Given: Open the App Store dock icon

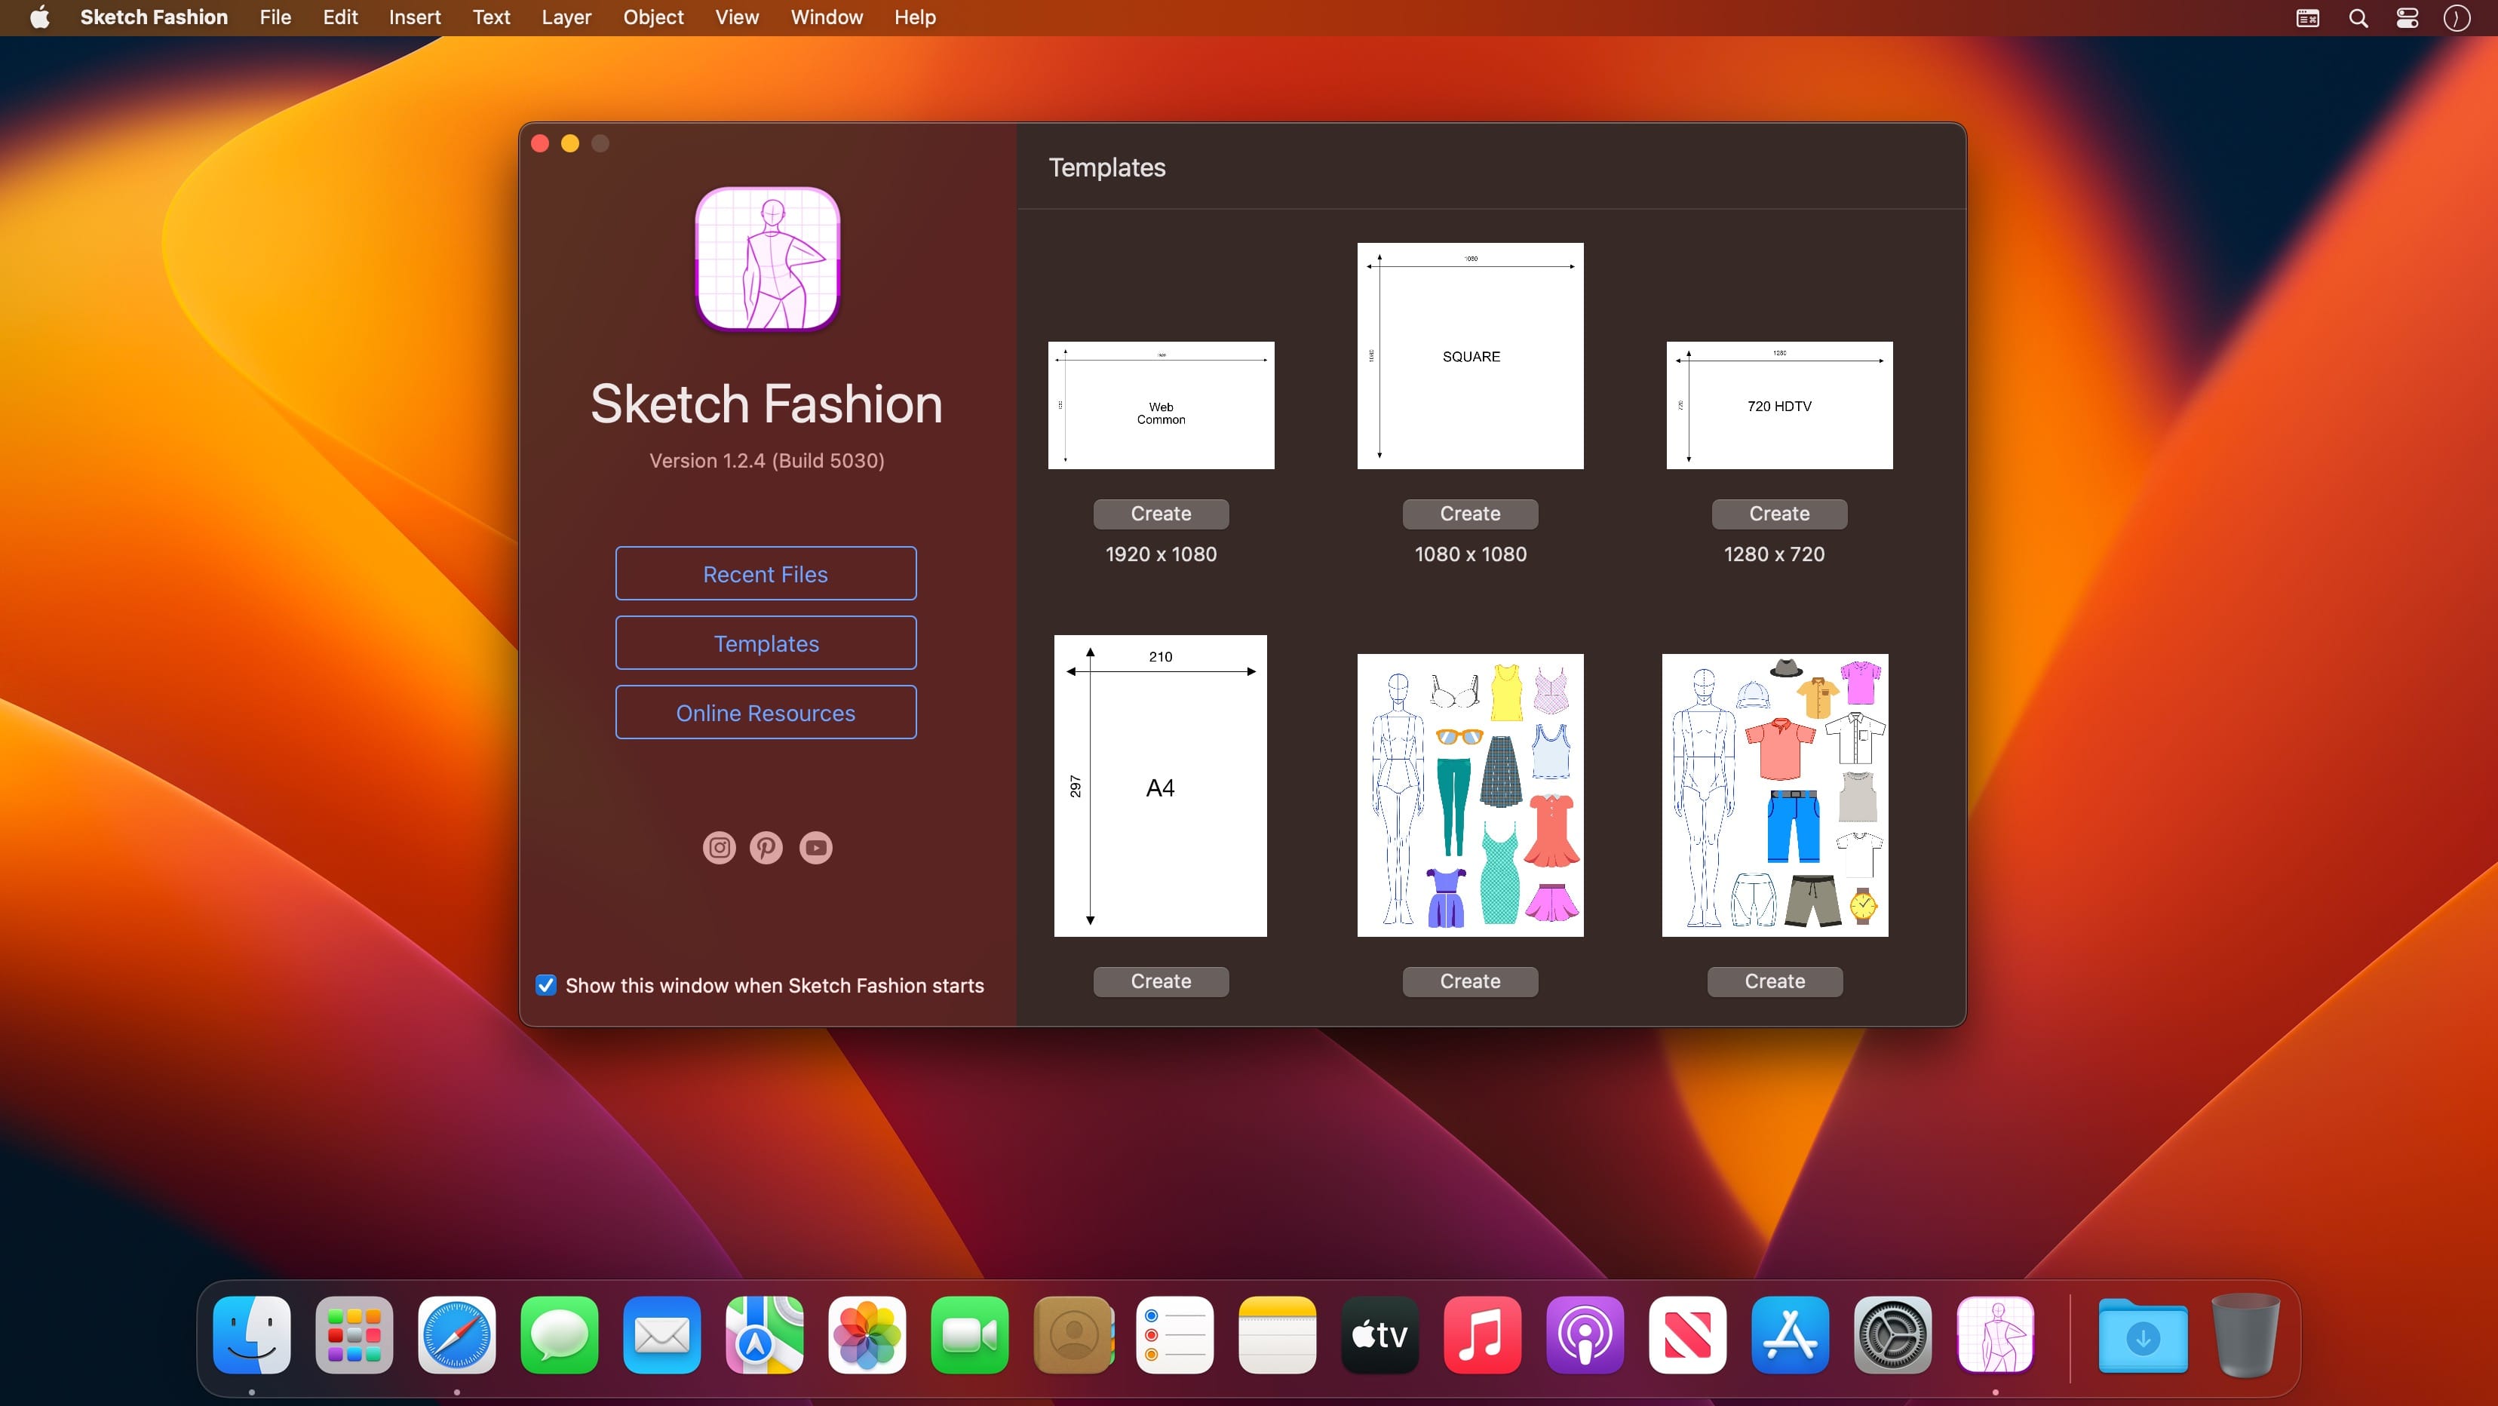Looking at the screenshot, I should 1789,1334.
